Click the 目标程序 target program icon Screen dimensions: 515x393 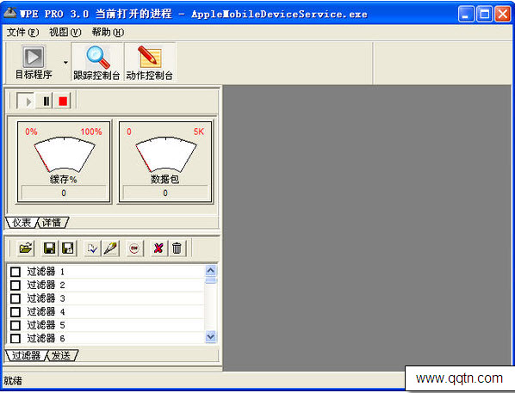tap(34, 63)
